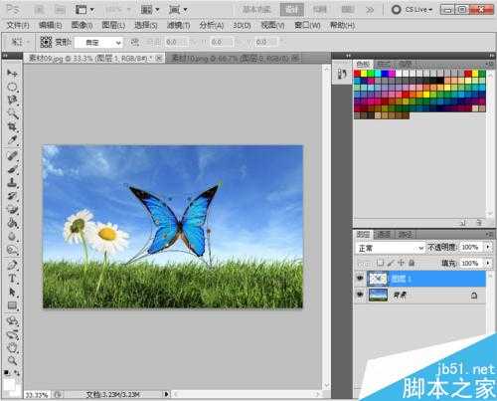Select the Zoom tool in toolbox
This screenshot has height=401, width=497.
click(12, 360)
